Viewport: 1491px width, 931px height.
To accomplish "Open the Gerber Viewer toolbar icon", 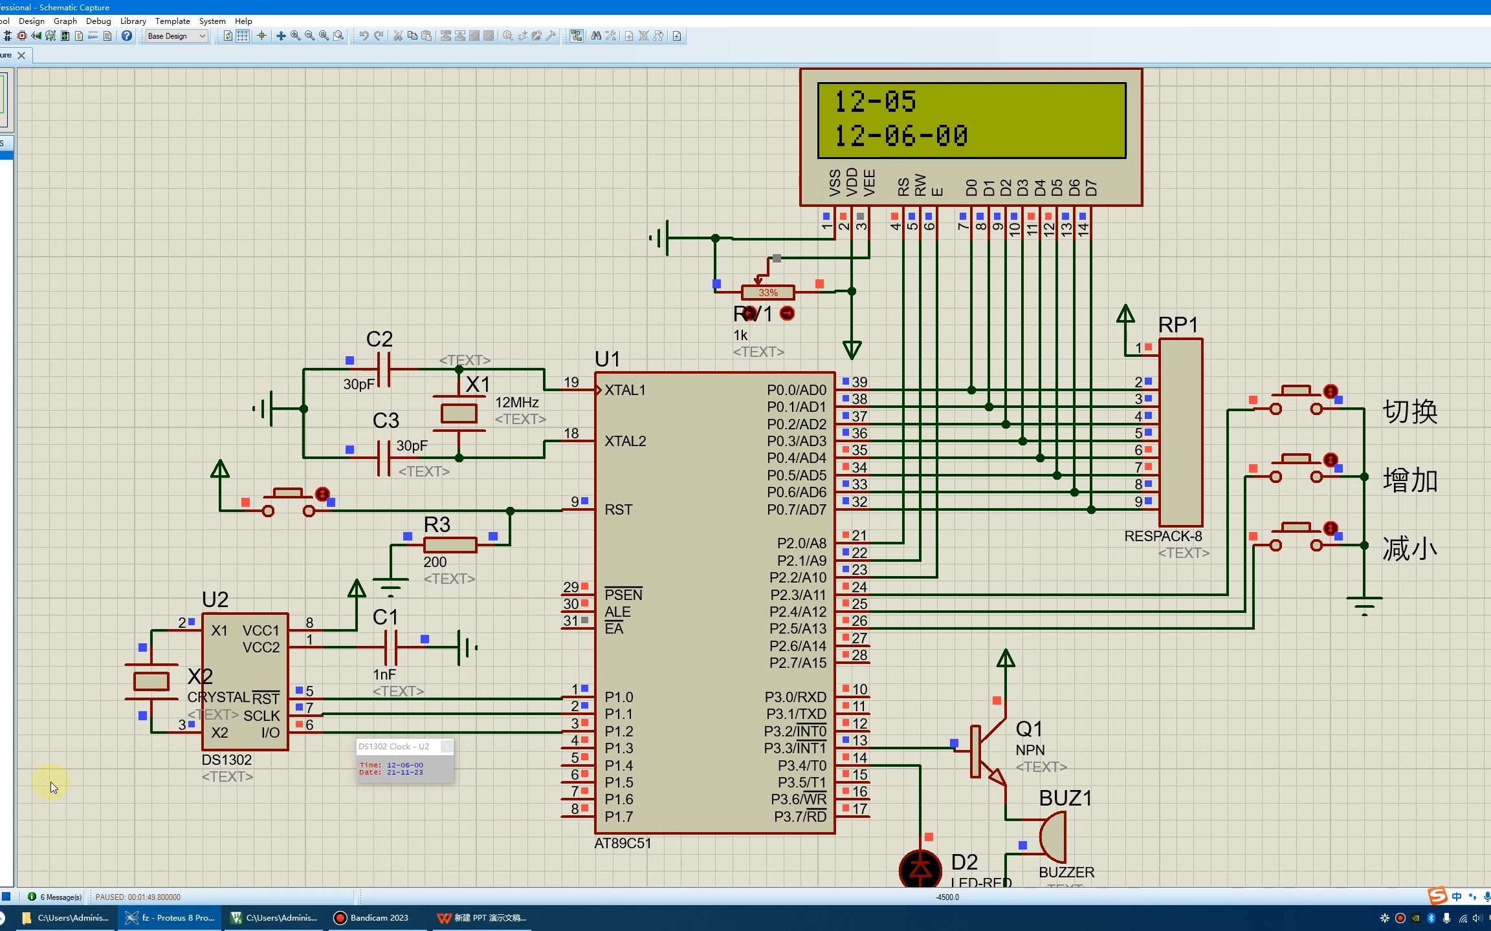I will [50, 36].
